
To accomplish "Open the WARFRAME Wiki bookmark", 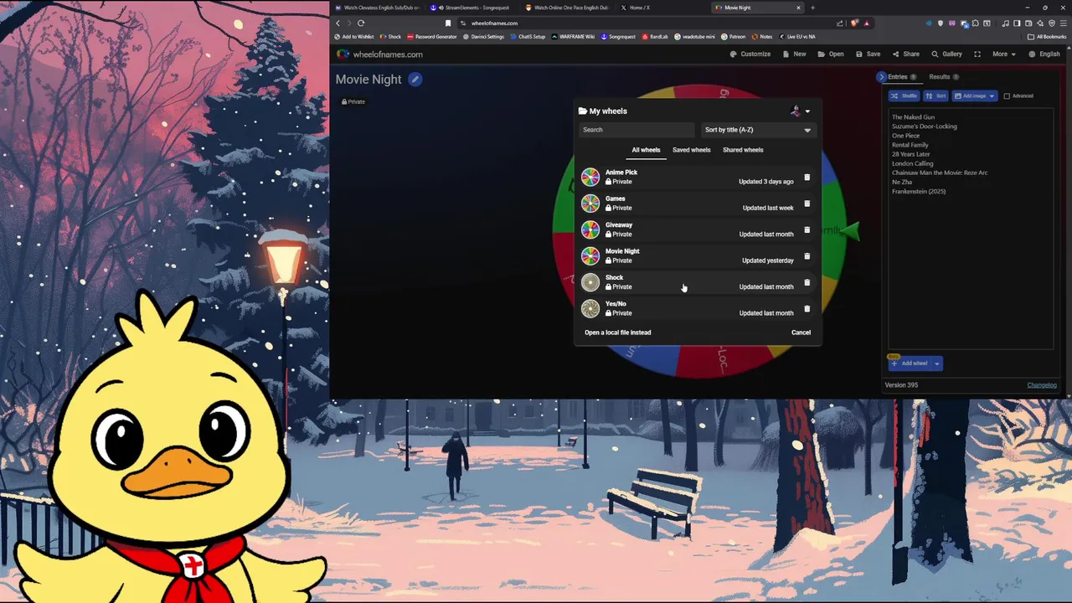I will (573, 37).
